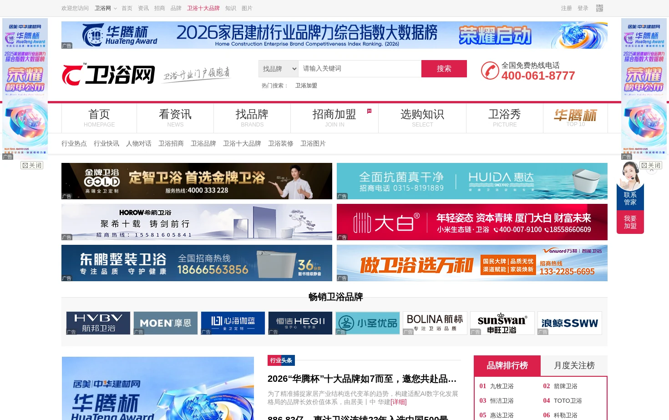Open 卫浴装修 sub-navigation link
The image size is (669, 420).
click(x=281, y=143)
